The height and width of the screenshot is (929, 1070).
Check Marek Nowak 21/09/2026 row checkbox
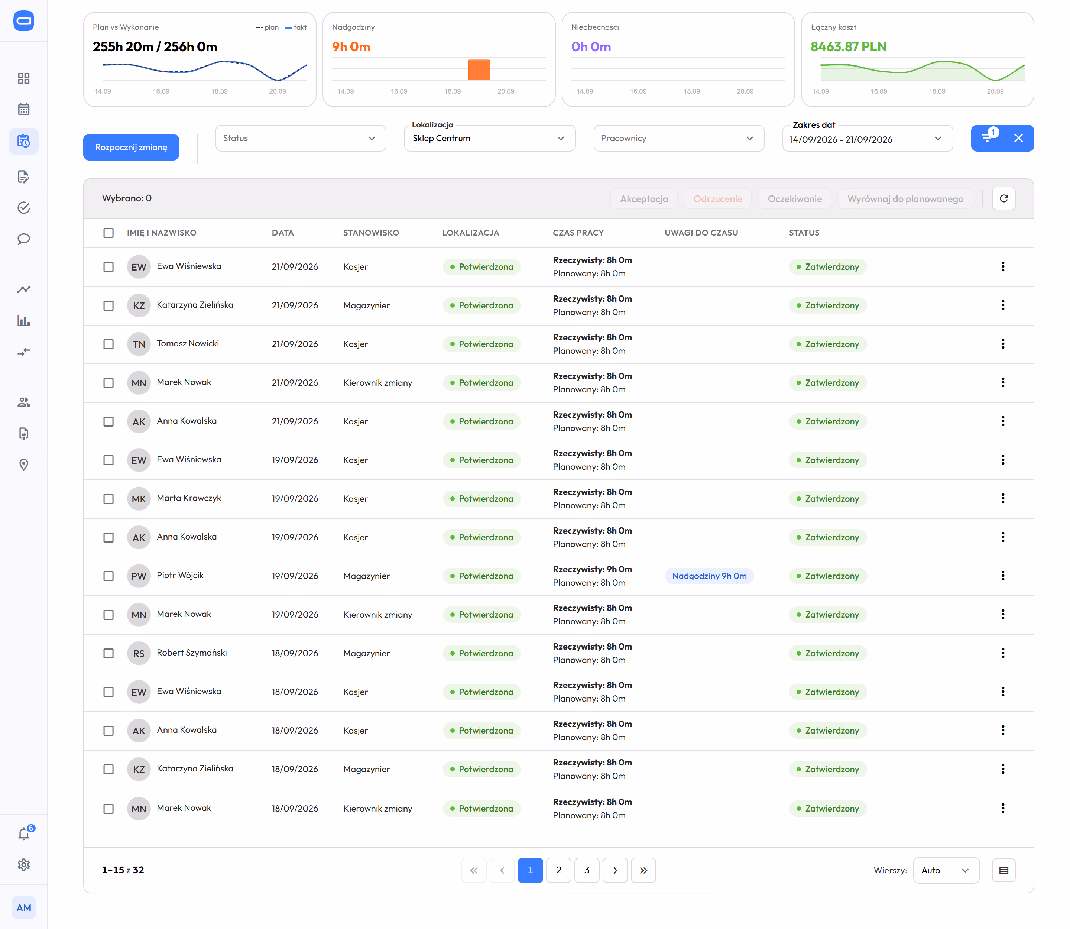[x=108, y=383]
